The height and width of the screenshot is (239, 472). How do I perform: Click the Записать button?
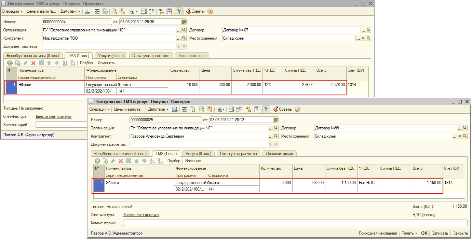[x=440, y=233]
